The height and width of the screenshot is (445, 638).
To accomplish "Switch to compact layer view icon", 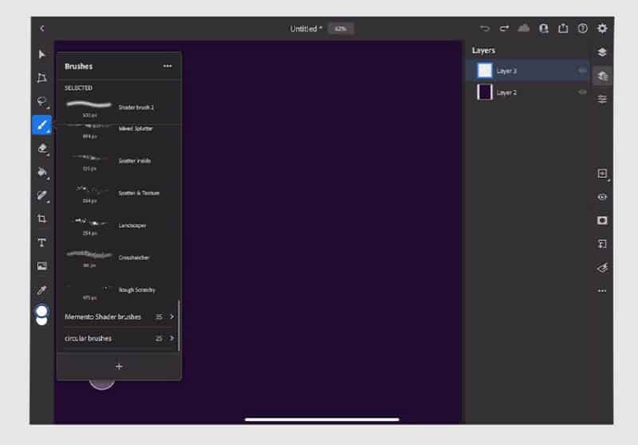I will click(602, 52).
